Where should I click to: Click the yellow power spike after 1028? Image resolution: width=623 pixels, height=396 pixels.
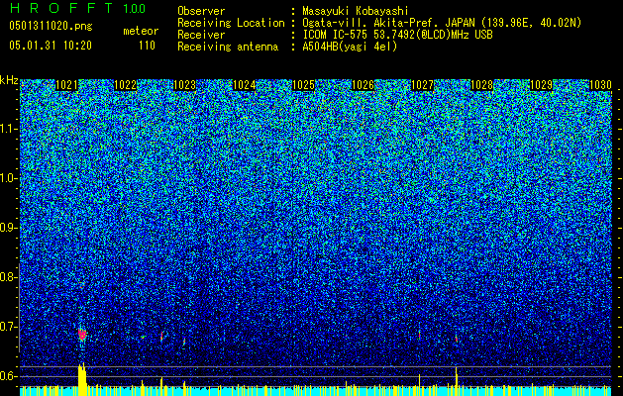(457, 381)
